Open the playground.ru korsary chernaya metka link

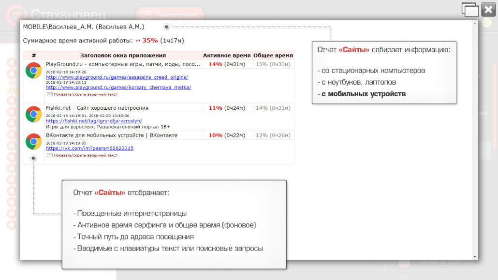pyautogui.click(x=118, y=87)
